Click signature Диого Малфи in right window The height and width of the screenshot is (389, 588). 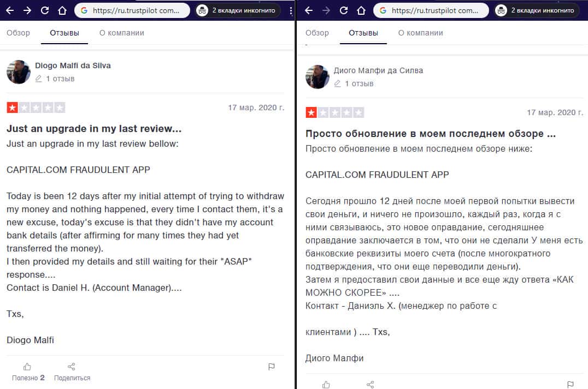coord(334,358)
